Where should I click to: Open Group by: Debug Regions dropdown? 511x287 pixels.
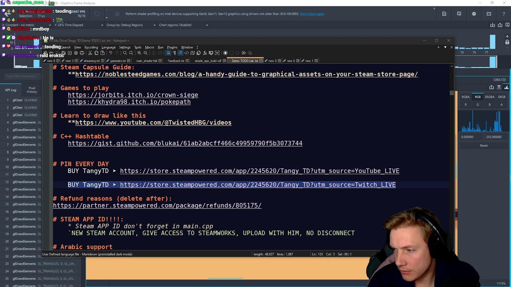(131, 25)
